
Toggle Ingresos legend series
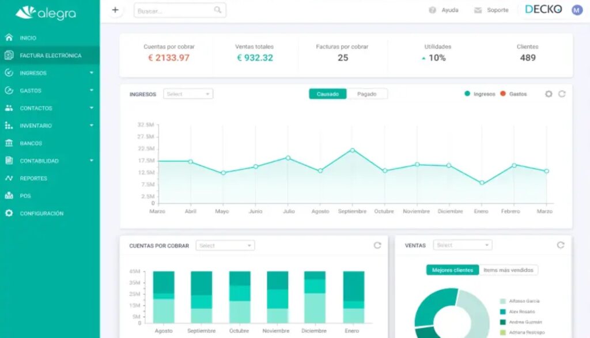[480, 94]
